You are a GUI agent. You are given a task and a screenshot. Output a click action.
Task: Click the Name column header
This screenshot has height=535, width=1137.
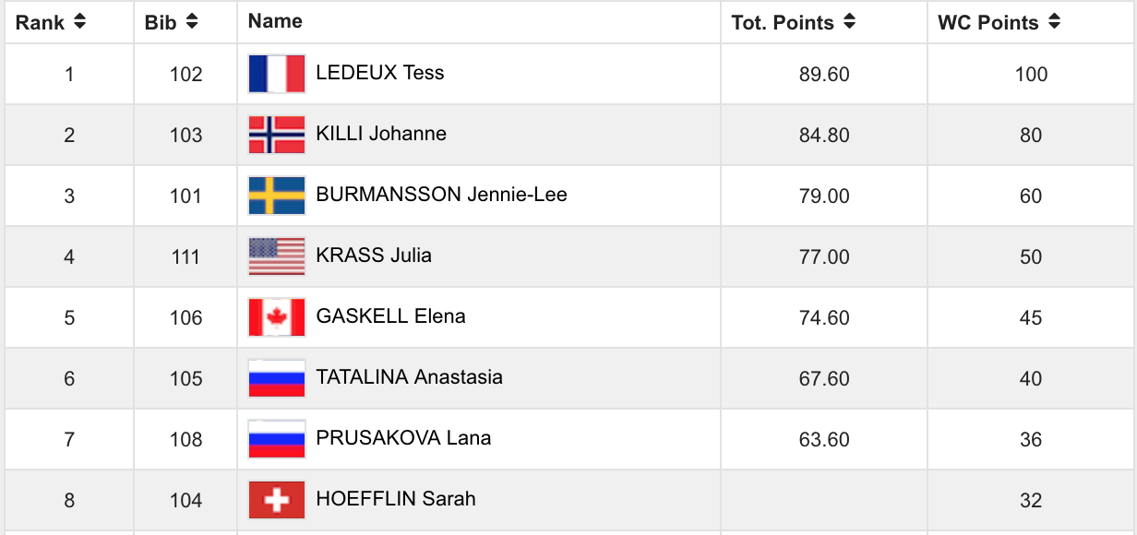tap(275, 21)
